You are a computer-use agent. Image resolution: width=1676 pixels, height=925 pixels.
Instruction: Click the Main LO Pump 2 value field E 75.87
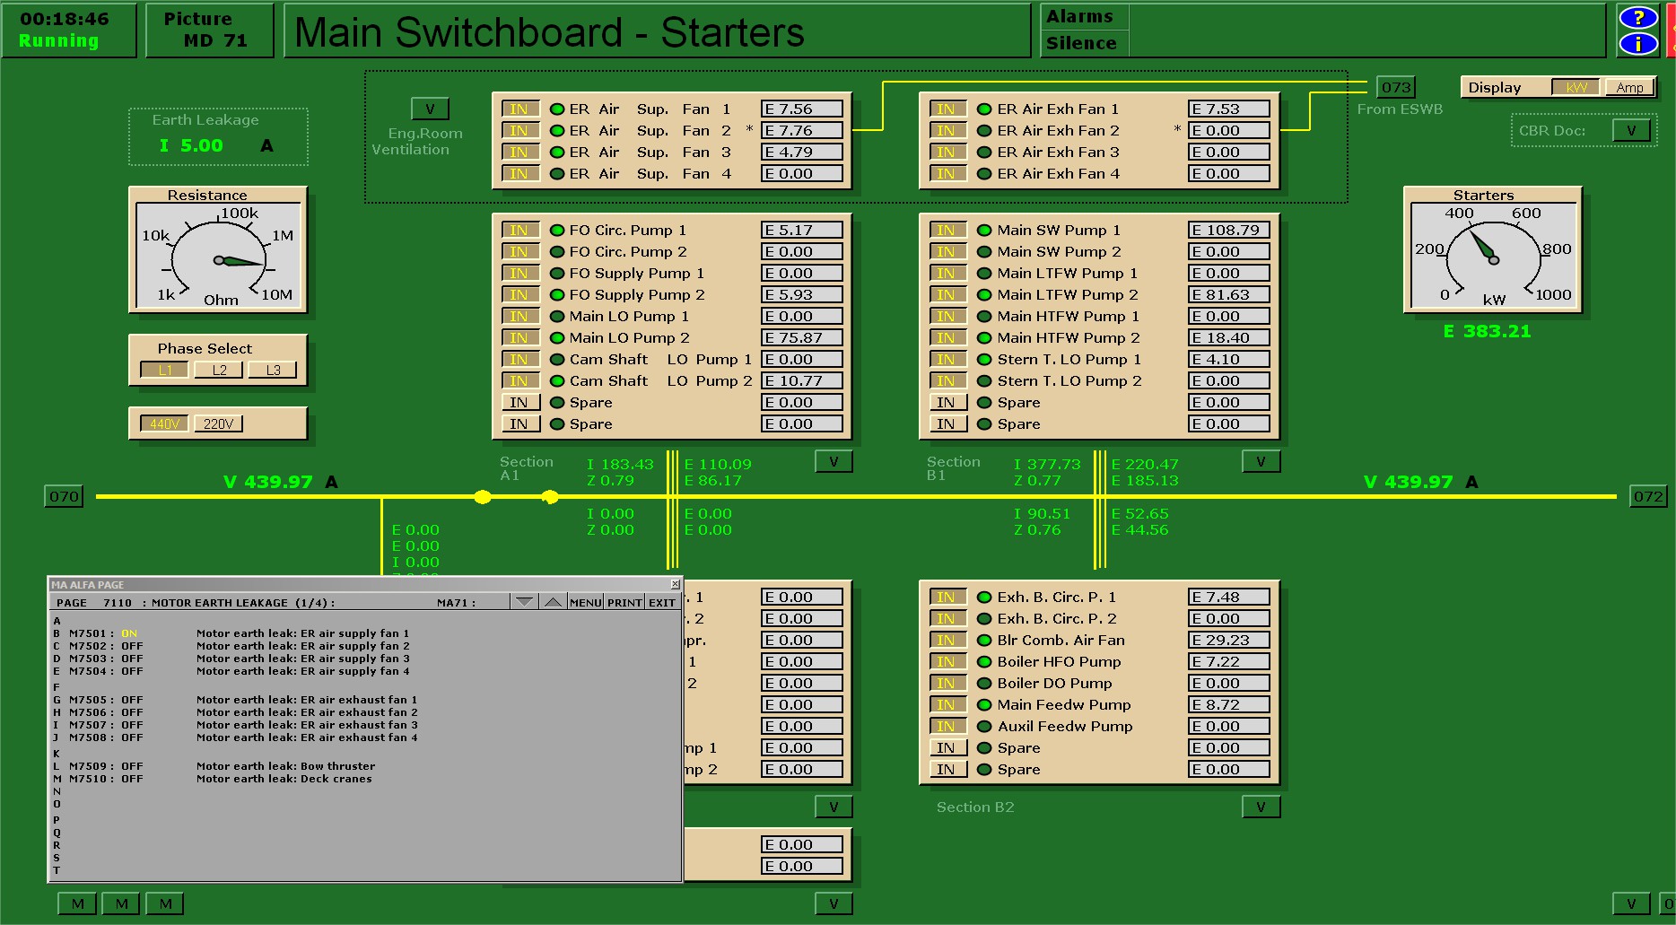(x=802, y=338)
